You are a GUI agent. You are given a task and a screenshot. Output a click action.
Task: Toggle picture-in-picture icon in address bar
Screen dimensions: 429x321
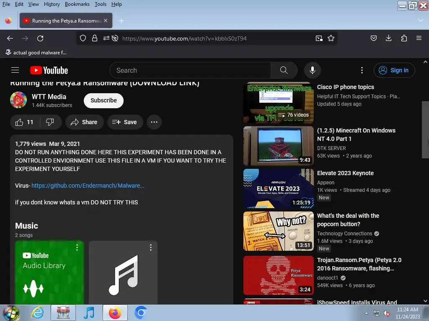(319, 38)
